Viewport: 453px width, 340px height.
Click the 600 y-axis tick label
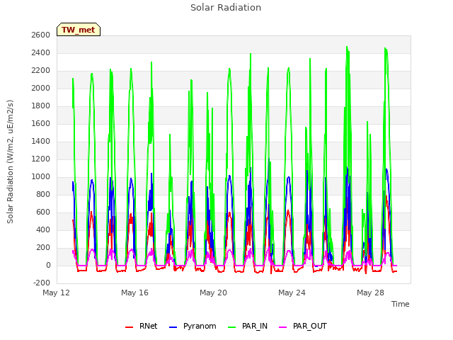(x=43, y=212)
